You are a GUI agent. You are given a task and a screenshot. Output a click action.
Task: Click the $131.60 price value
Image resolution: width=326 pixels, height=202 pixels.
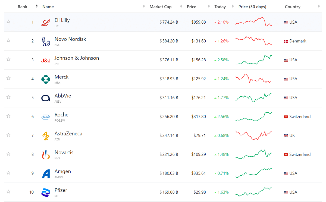tap(199, 41)
